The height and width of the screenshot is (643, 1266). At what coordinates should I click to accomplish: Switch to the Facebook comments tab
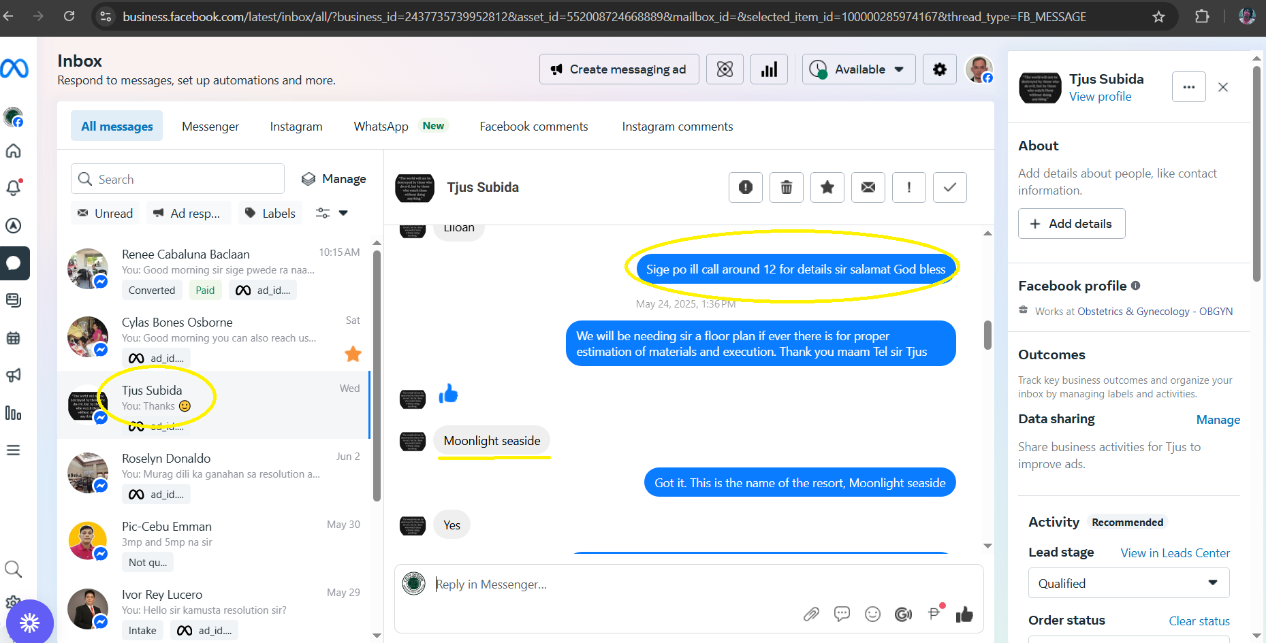pyautogui.click(x=534, y=127)
